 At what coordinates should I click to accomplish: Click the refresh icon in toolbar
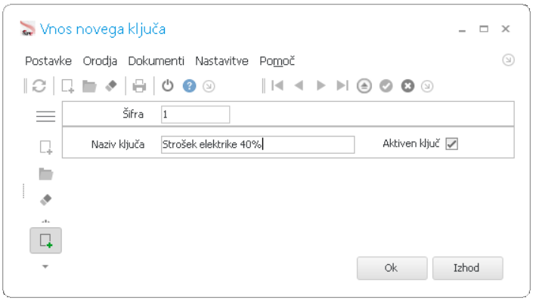[39, 86]
